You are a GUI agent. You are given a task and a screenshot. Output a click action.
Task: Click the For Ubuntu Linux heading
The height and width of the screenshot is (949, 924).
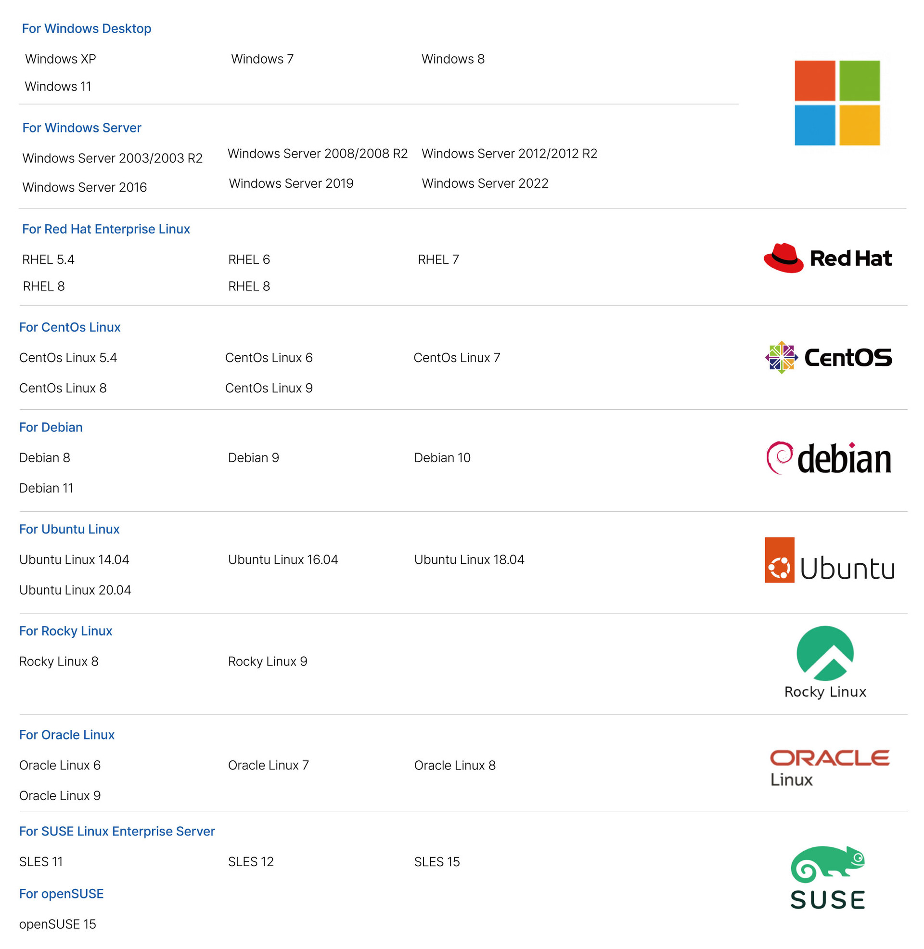69,529
